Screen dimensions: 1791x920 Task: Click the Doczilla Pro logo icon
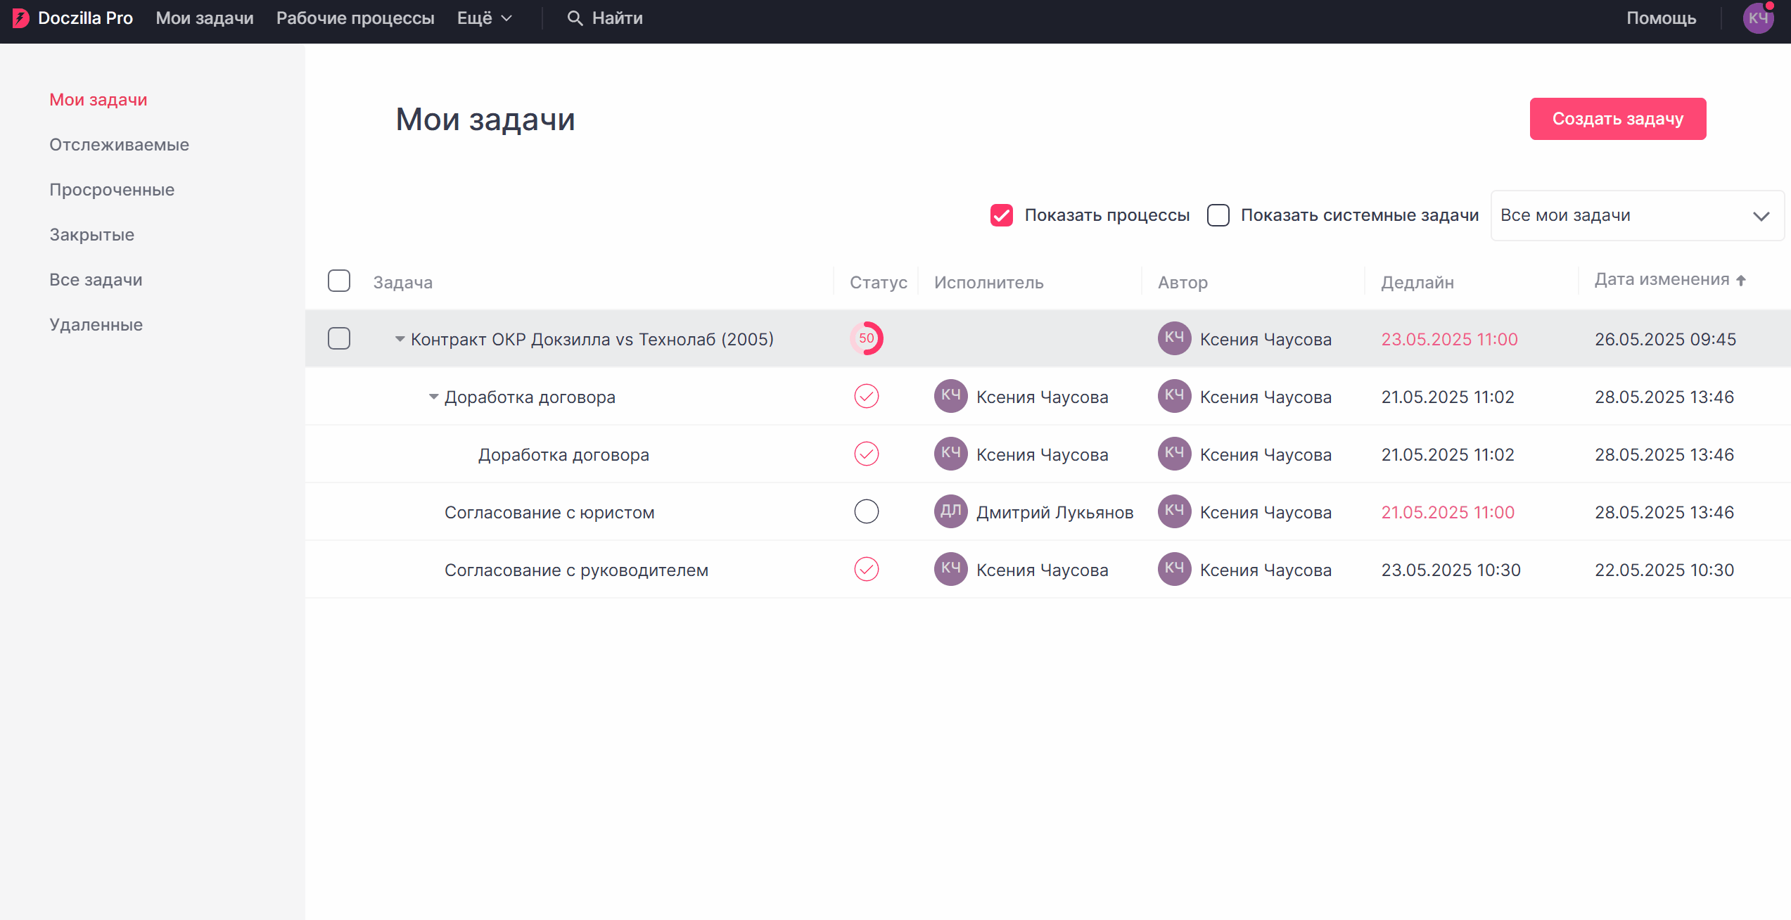[21, 18]
